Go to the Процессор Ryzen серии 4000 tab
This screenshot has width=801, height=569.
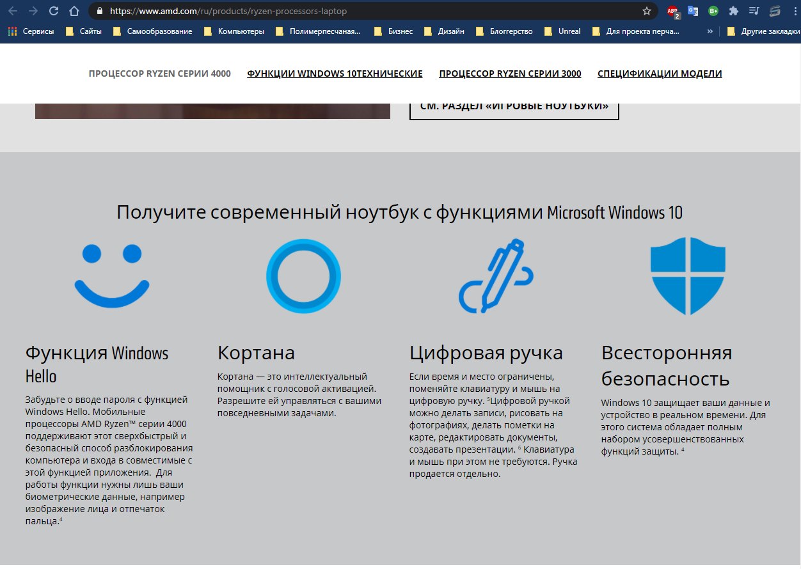160,74
